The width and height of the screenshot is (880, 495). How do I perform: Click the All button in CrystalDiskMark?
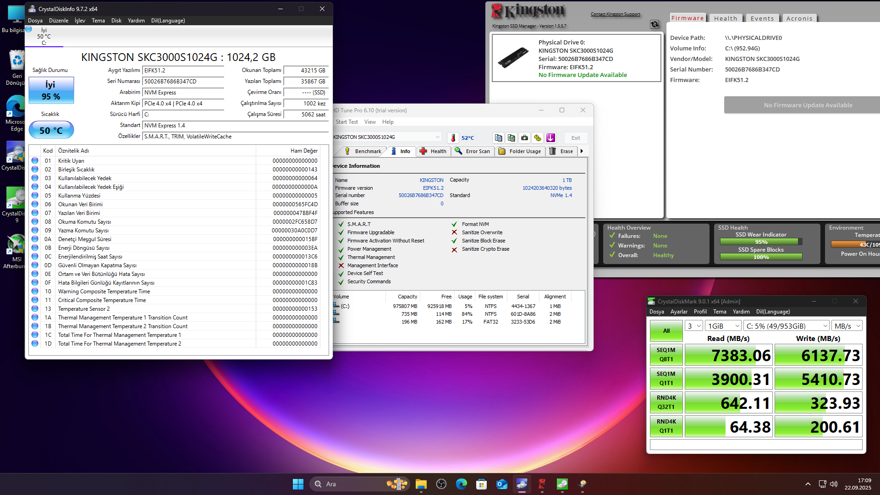666,330
